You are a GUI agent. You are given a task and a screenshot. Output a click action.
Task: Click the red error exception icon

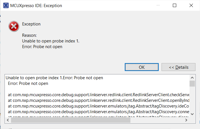point(13,27)
